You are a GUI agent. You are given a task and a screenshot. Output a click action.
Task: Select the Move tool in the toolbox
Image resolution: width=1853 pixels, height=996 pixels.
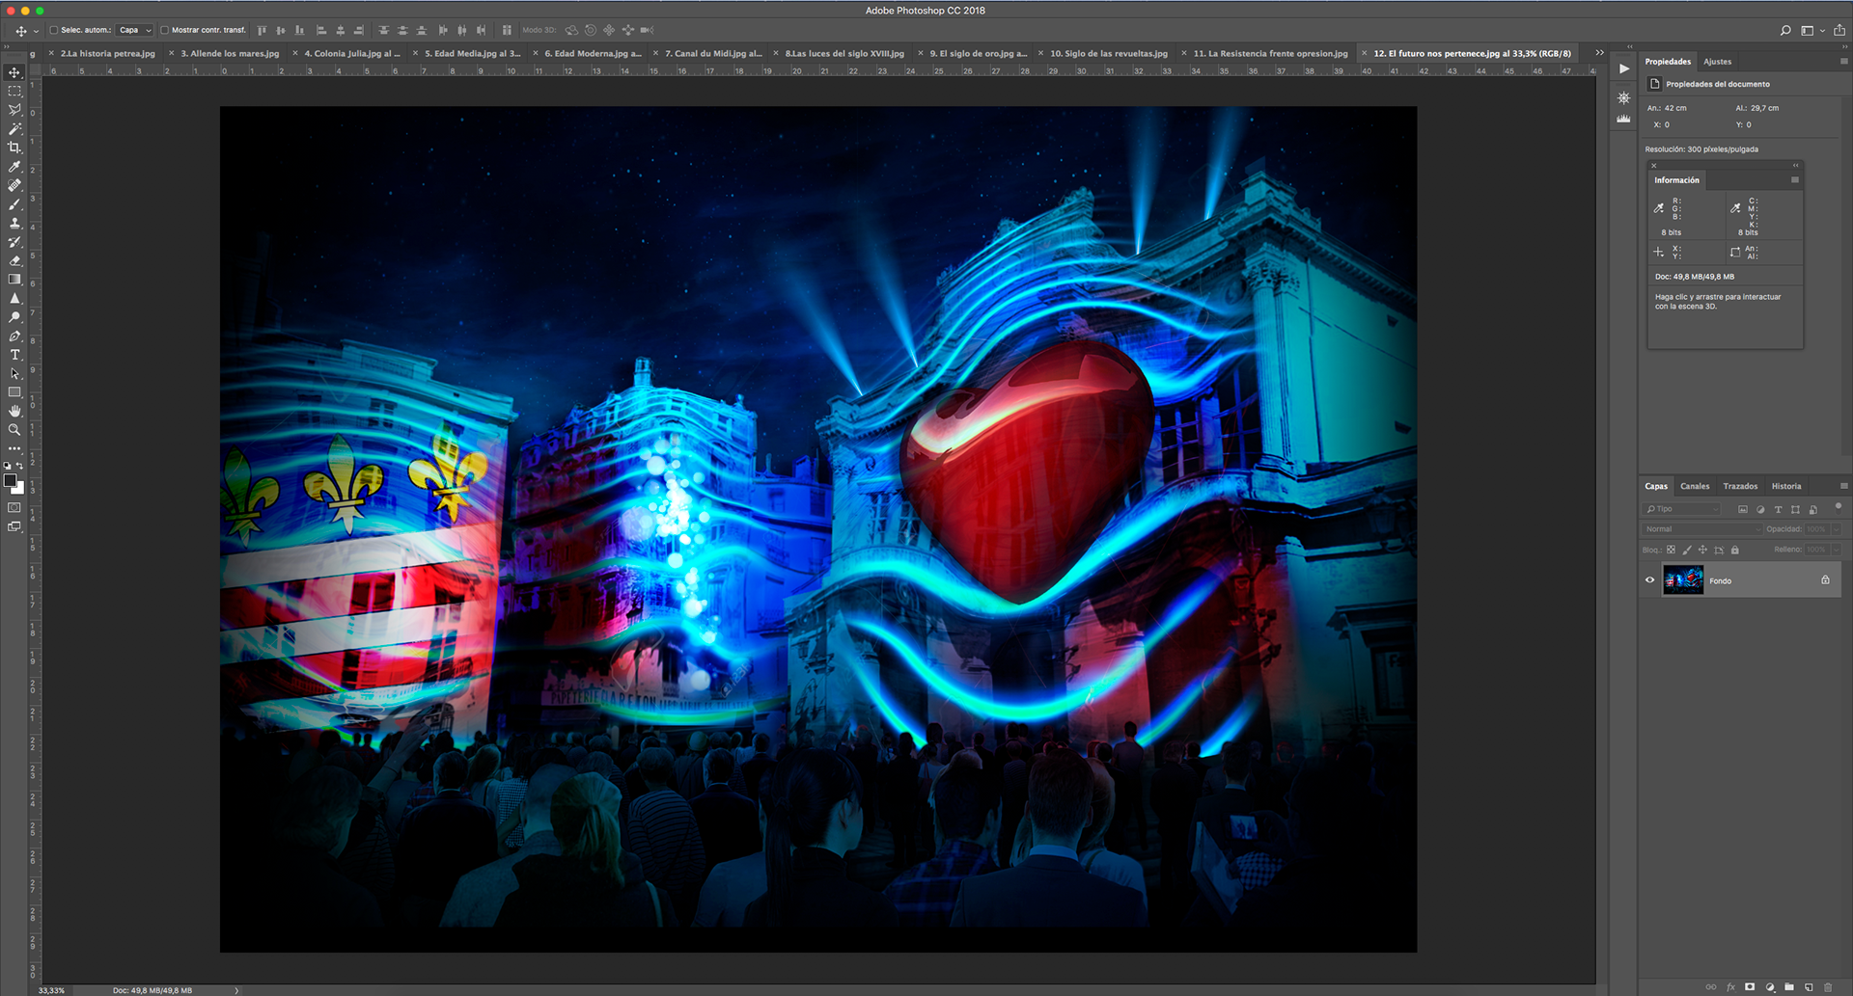point(14,72)
